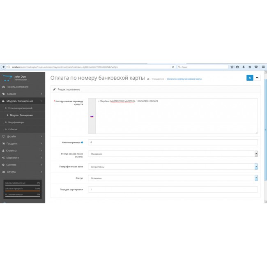
Task: Click the back/cancel arrow button
Action: (x=257, y=78)
